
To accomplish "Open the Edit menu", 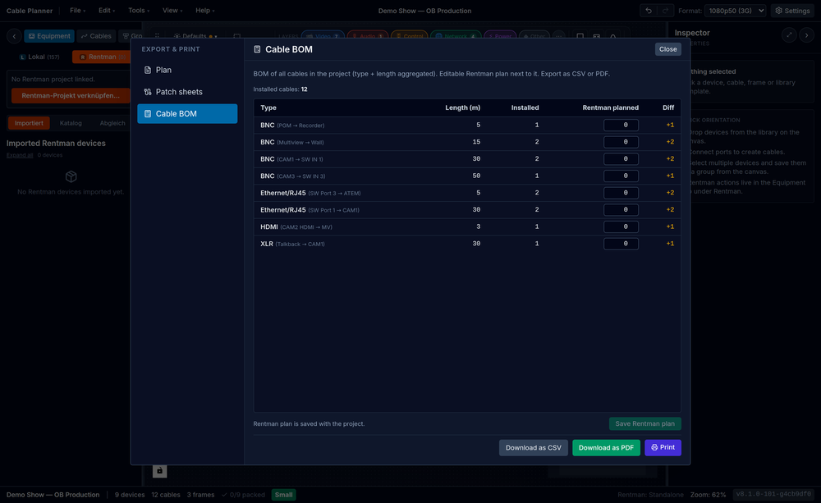I will 107,11.
